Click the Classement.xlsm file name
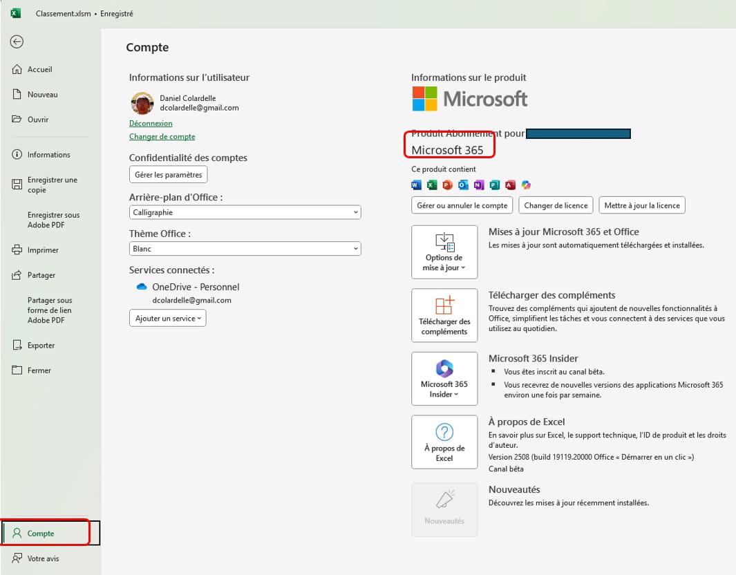The height and width of the screenshot is (575, 736). click(x=64, y=14)
